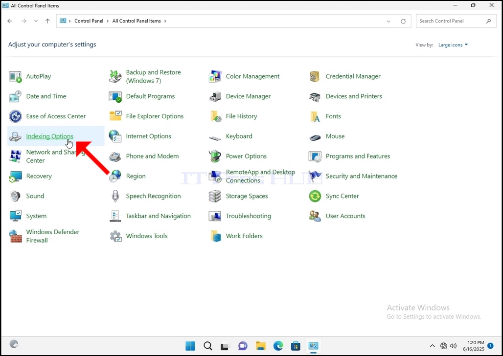
Task: Open the recent locations dropdown arrow
Action: (x=36, y=21)
